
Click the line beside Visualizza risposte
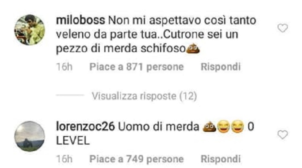[x=70, y=95]
